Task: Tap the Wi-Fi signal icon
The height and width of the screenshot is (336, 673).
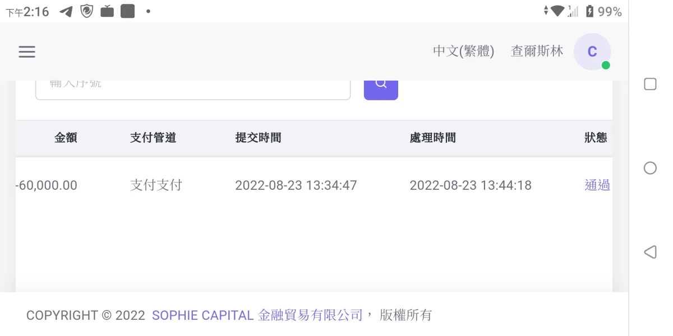Action: point(557,11)
